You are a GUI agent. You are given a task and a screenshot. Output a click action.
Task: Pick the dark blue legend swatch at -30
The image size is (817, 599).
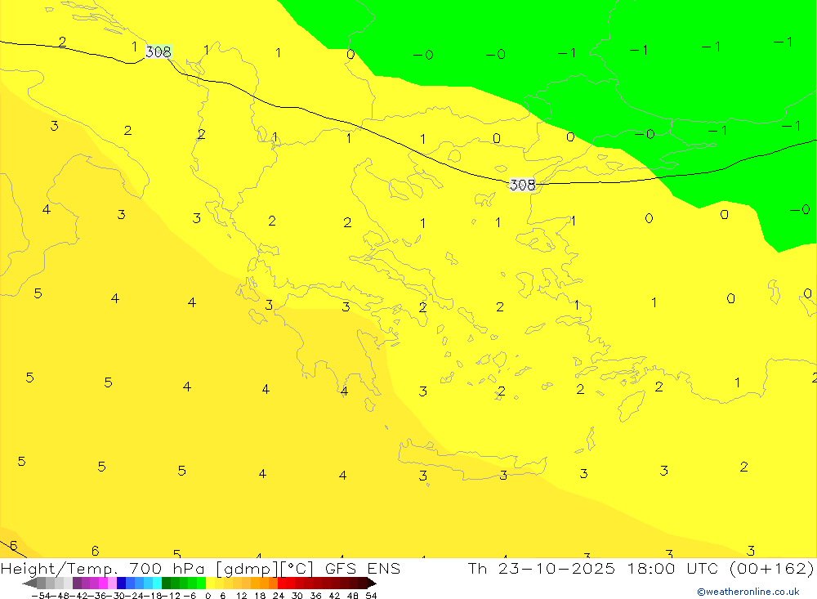point(121,583)
